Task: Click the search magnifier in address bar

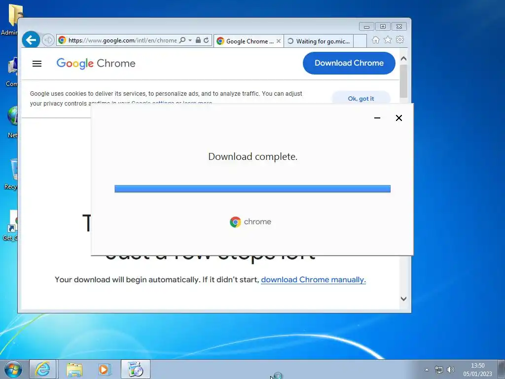Action: (182, 40)
